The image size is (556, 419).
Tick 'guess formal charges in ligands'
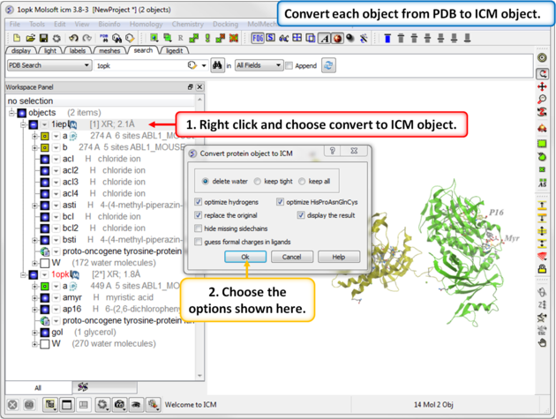(x=199, y=242)
